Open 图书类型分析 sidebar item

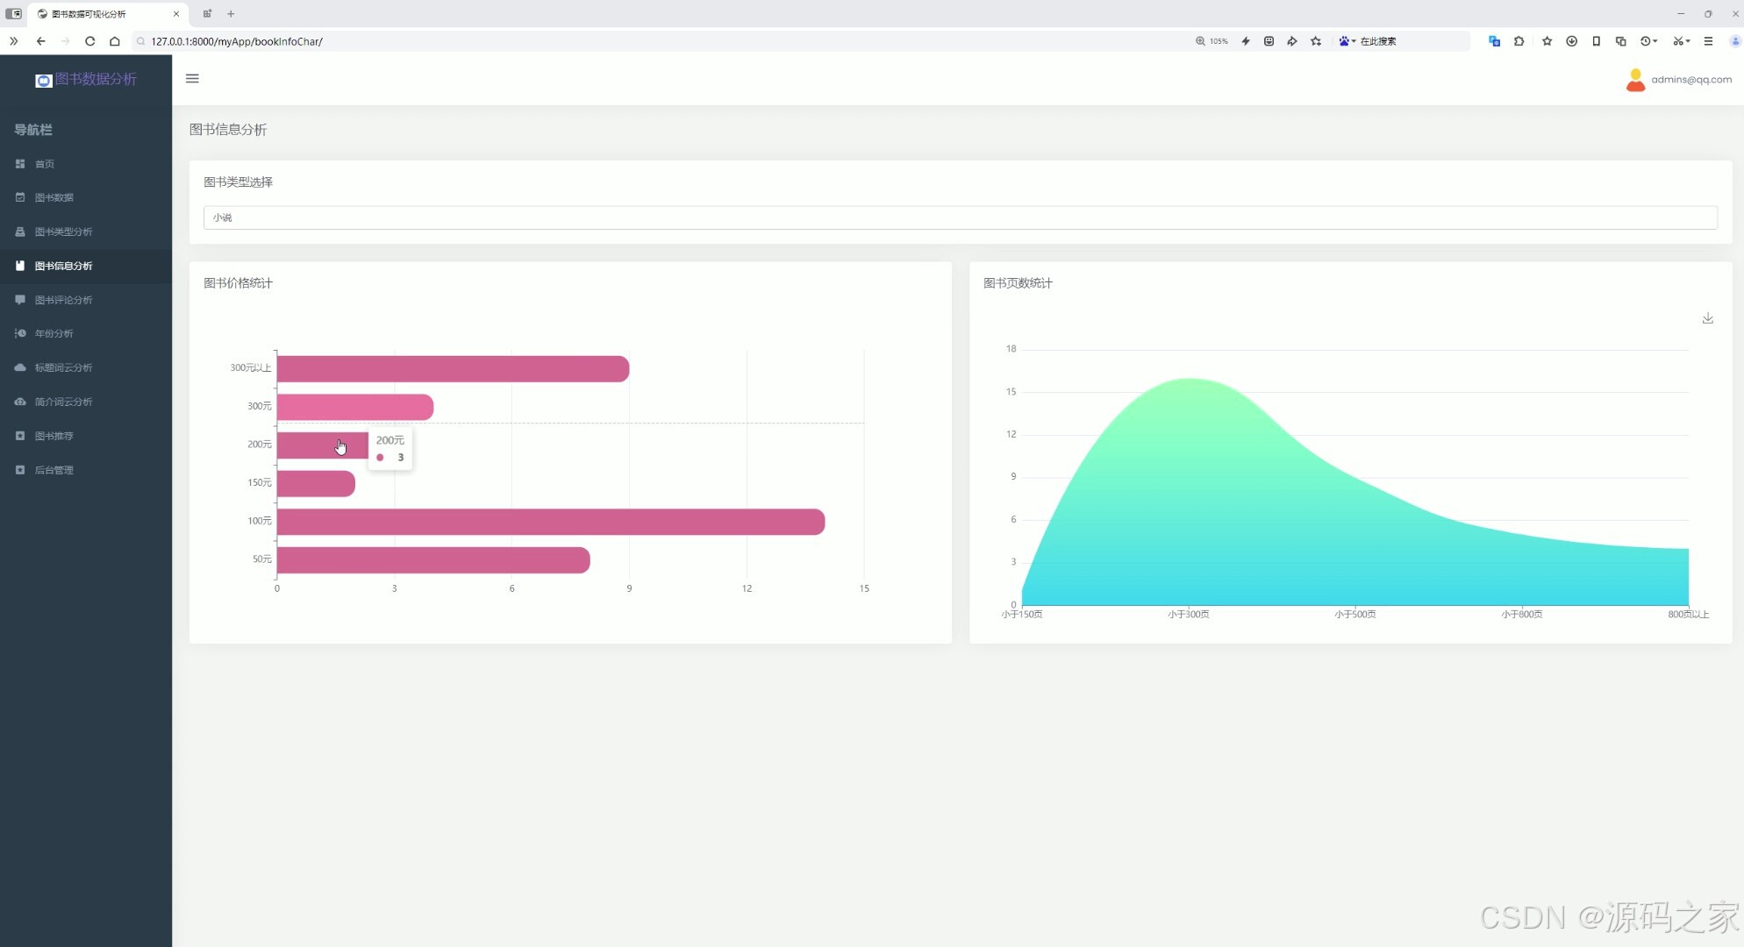click(x=63, y=231)
